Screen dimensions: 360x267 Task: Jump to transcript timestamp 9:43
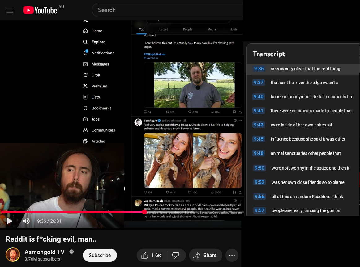(x=259, y=125)
